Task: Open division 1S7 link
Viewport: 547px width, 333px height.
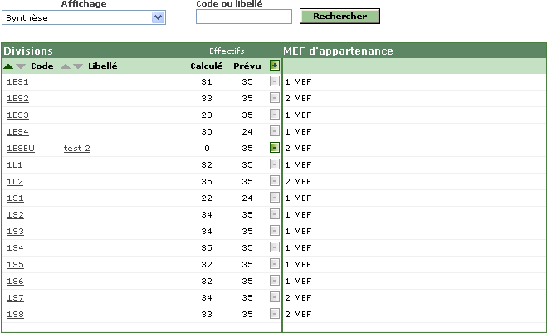Action: coord(15,298)
